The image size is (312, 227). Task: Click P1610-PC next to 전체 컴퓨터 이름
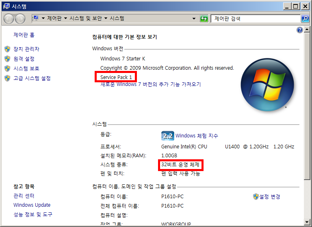[x=172, y=206]
